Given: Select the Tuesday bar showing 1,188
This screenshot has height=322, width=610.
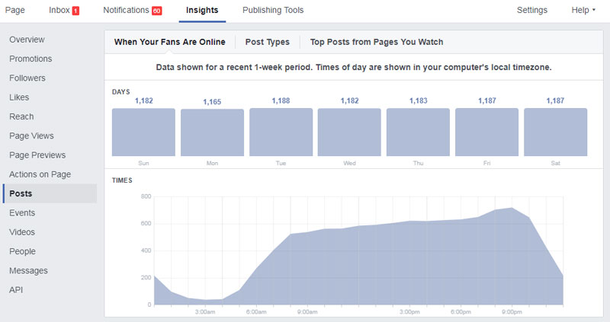Looking at the screenshot, I should [x=281, y=132].
